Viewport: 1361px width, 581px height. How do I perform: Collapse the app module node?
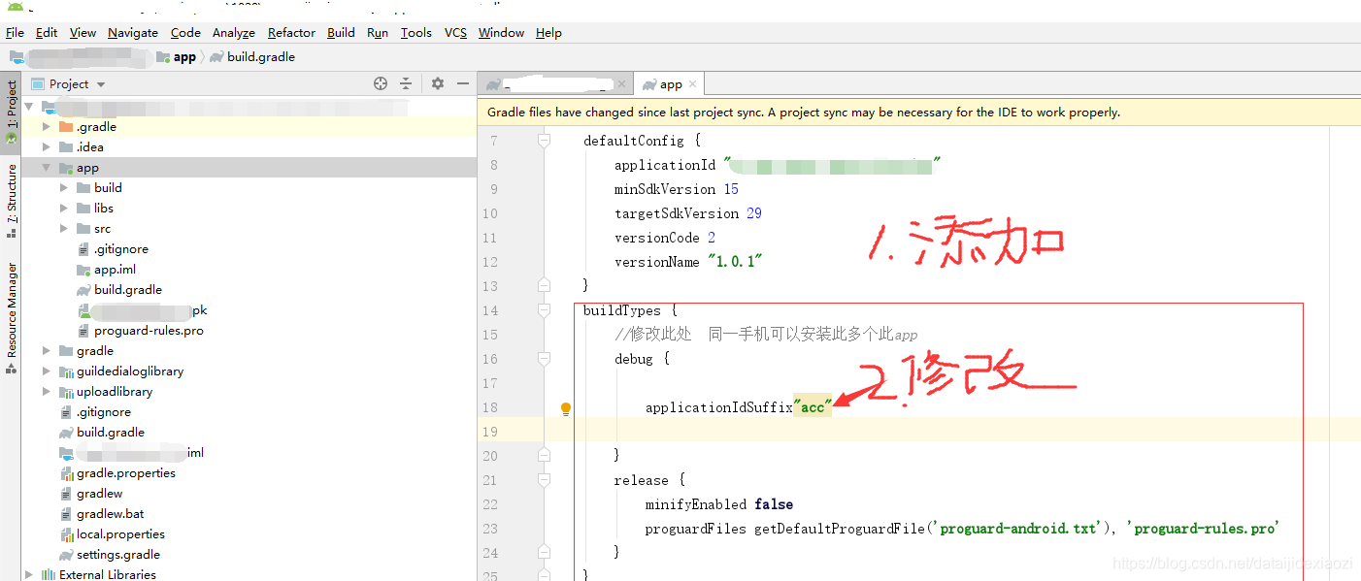tap(46, 168)
